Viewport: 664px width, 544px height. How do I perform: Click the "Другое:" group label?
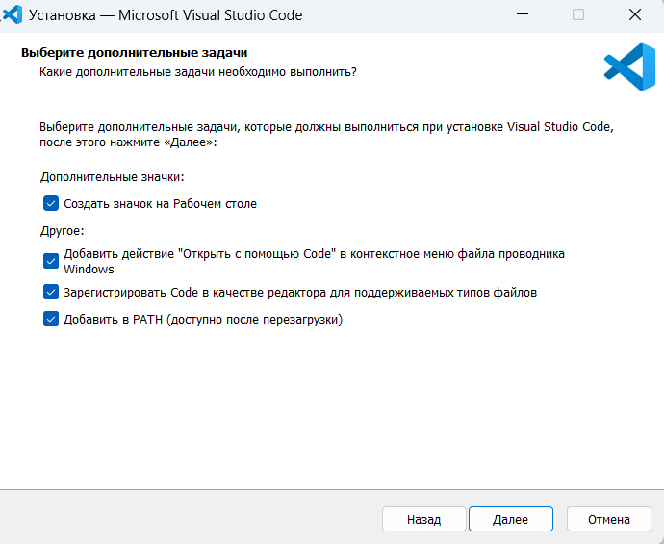pyautogui.click(x=63, y=231)
